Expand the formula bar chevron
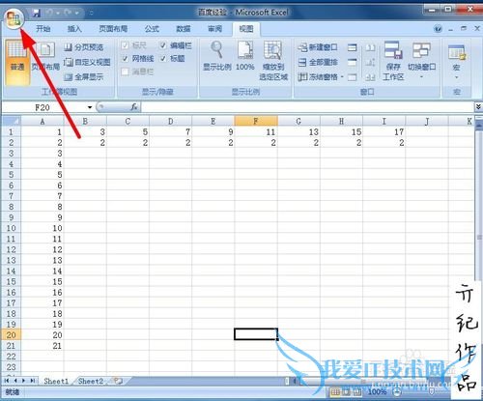 [478, 107]
